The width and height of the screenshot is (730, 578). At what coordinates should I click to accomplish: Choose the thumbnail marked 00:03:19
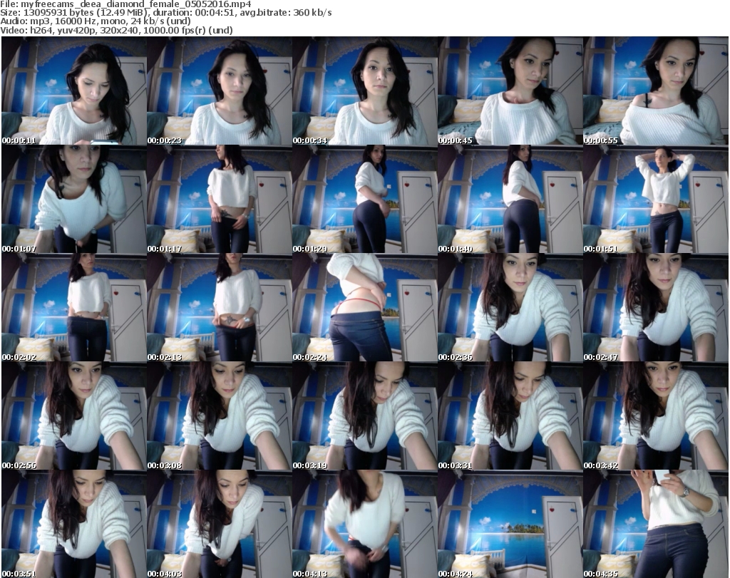(x=364, y=416)
